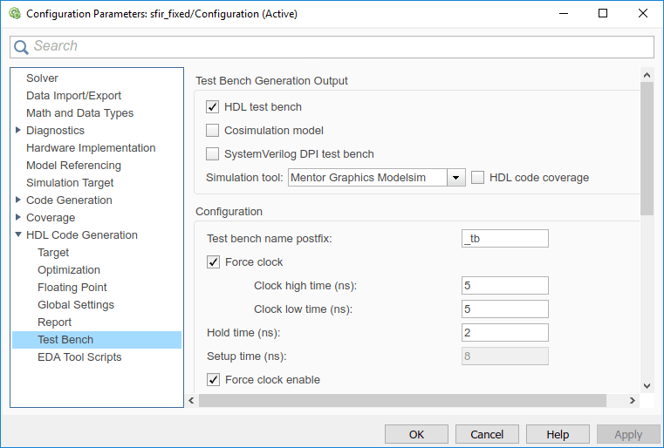Close the Configuration Parameters window
664x448 pixels.
point(643,14)
